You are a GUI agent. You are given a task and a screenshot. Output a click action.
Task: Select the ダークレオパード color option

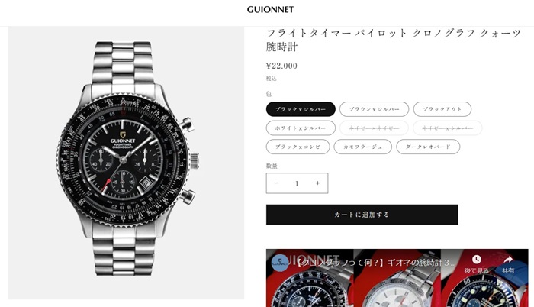[x=428, y=147]
